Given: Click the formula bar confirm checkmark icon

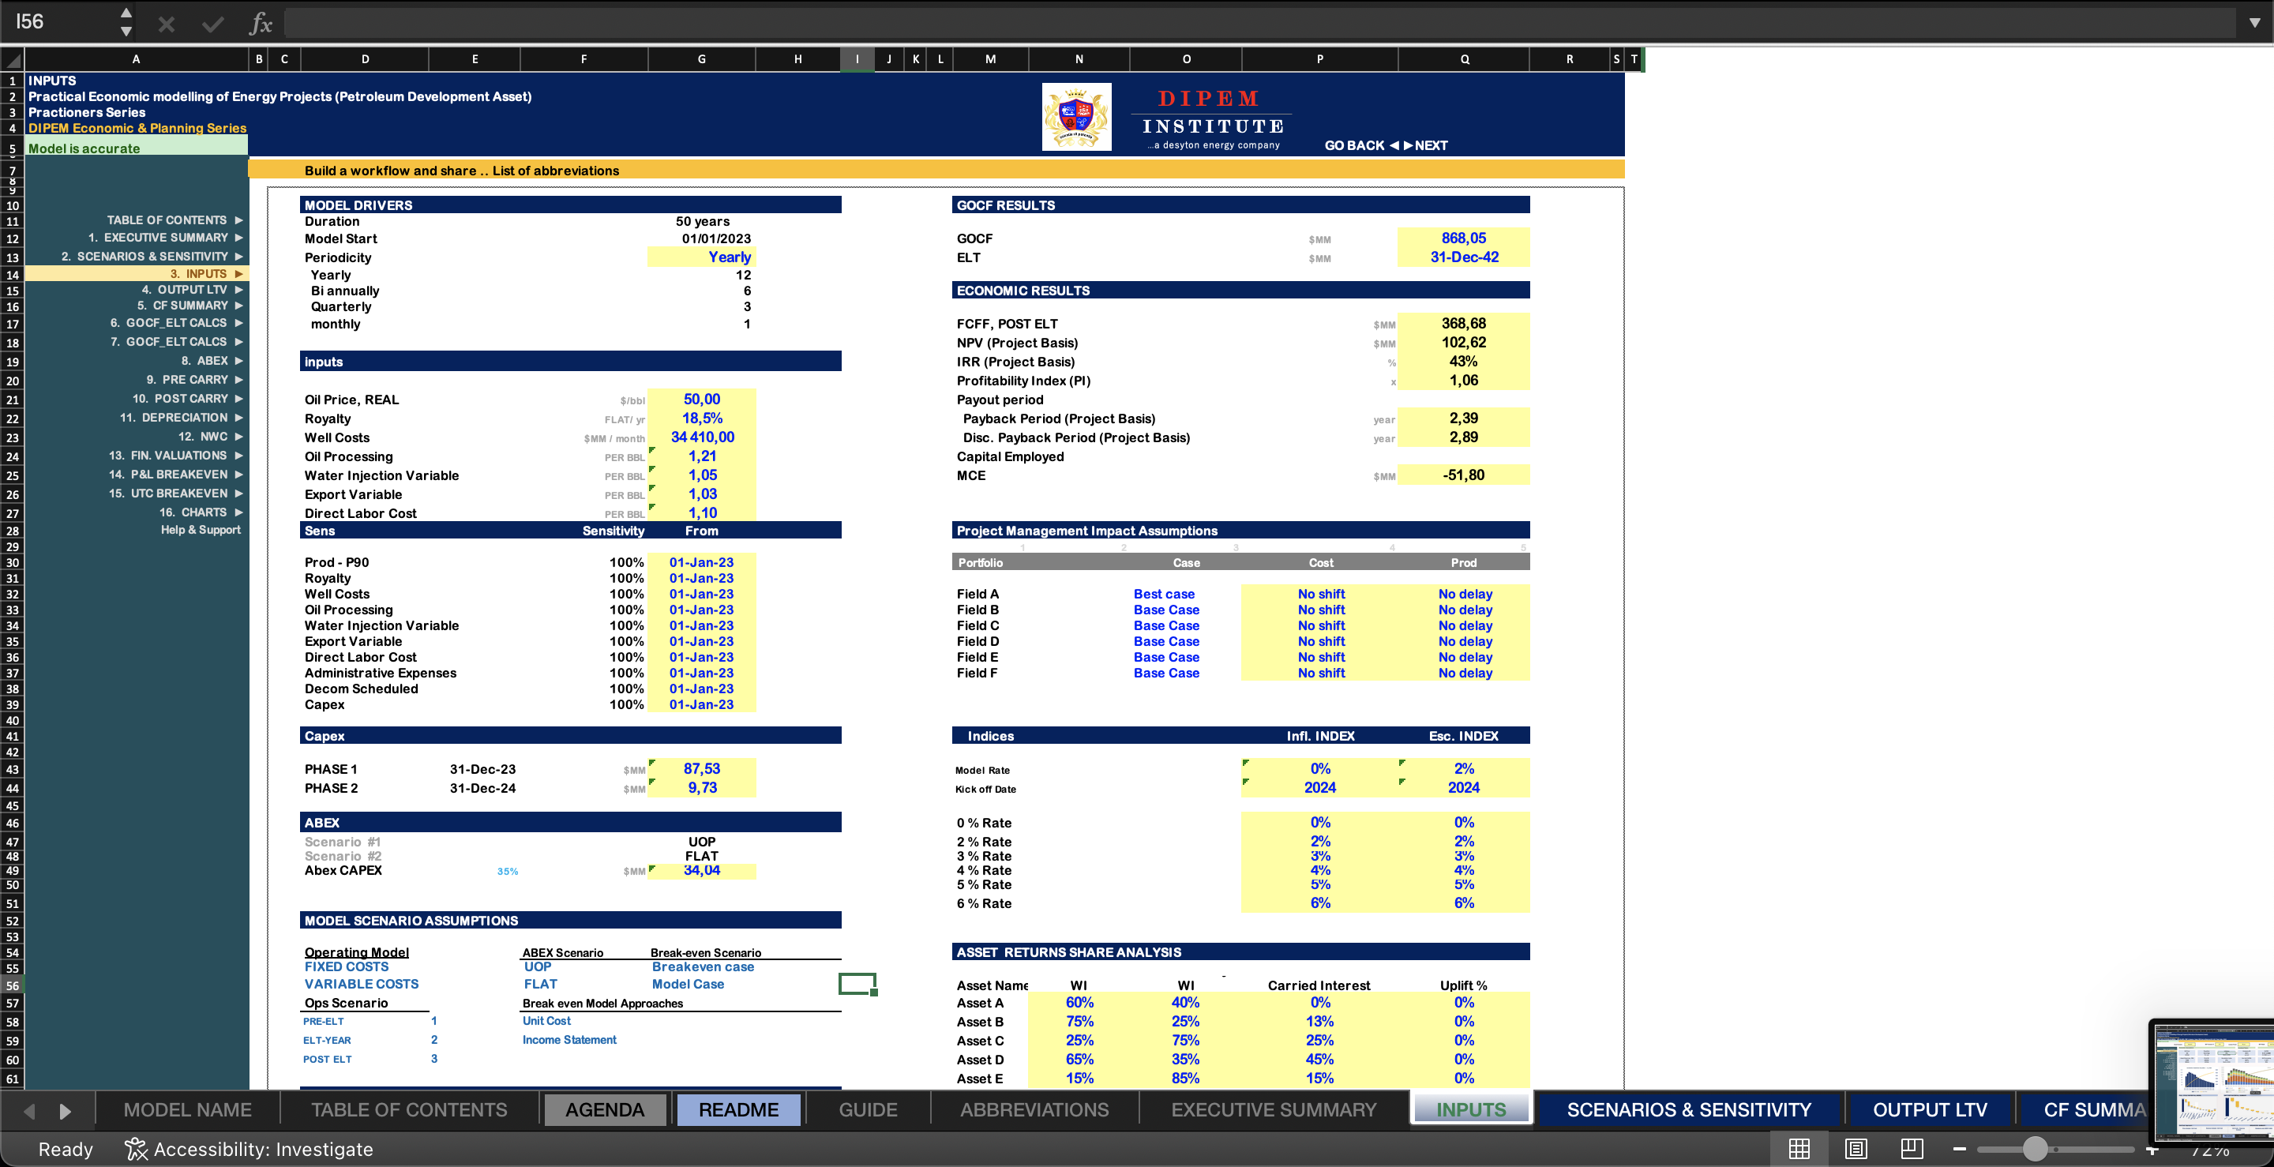Looking at the screenshot, I should 212,24.
